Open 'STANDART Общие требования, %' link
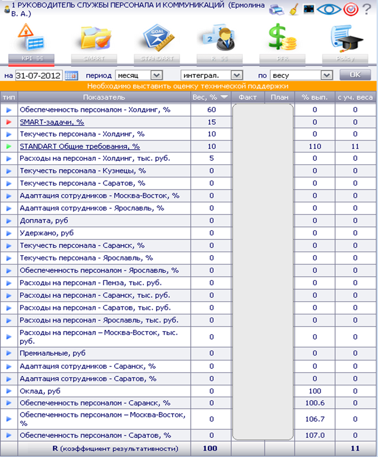The height and width of the screenshot is (457, 378). (80, 146)
